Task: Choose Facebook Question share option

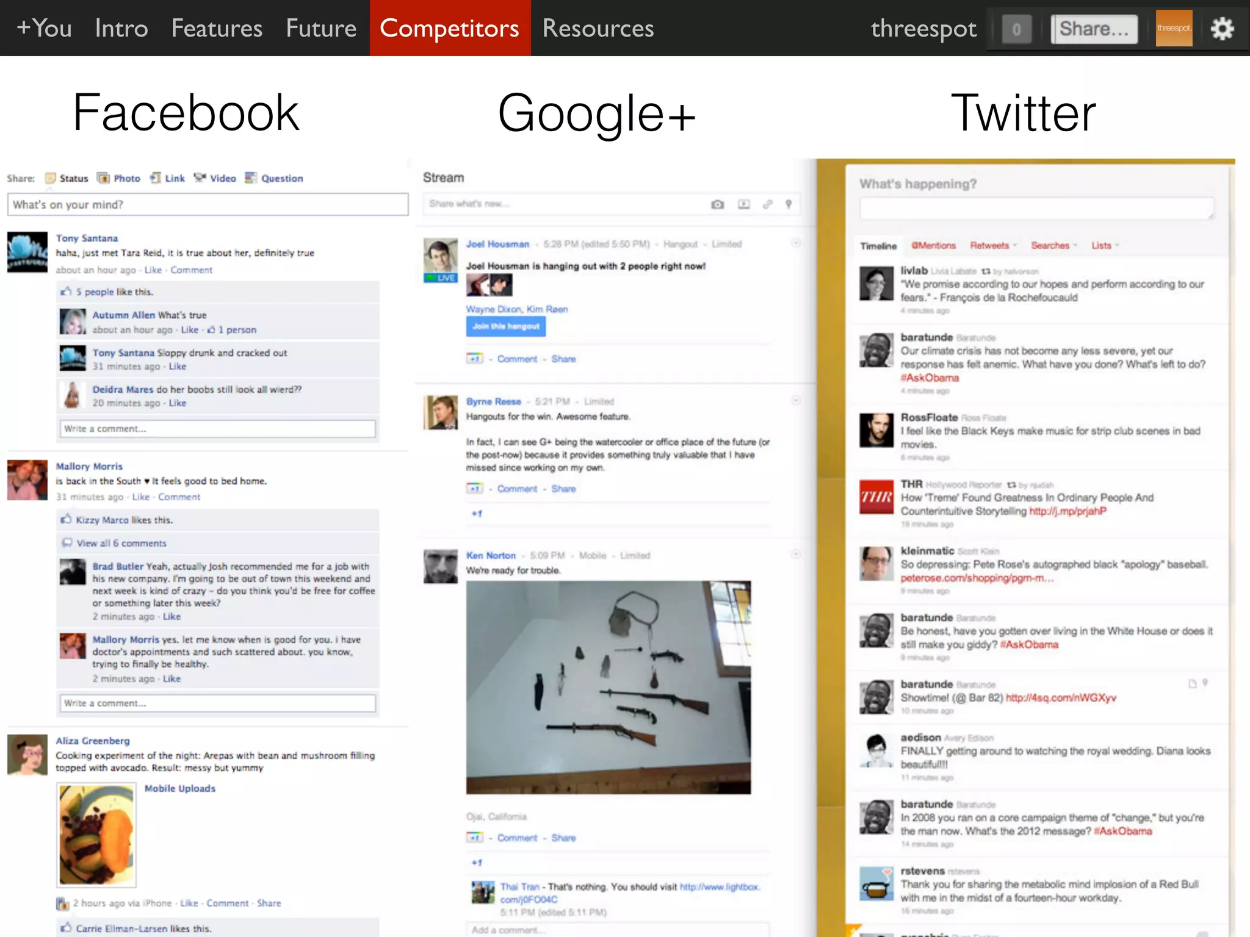Action: (x=274, y=178)
